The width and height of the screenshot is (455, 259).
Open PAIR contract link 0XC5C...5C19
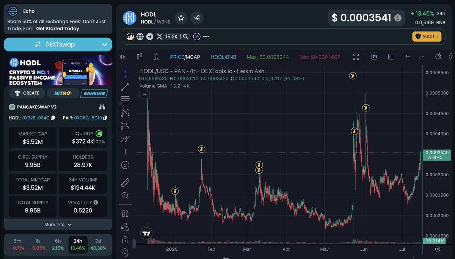click(x=88, y=118)
